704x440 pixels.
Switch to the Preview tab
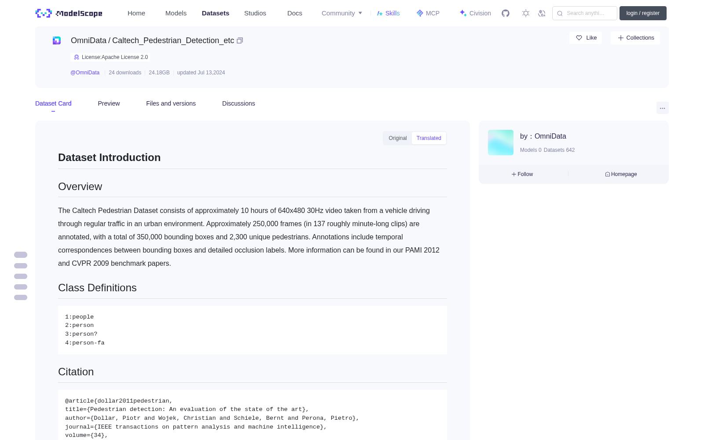[109, 103]
